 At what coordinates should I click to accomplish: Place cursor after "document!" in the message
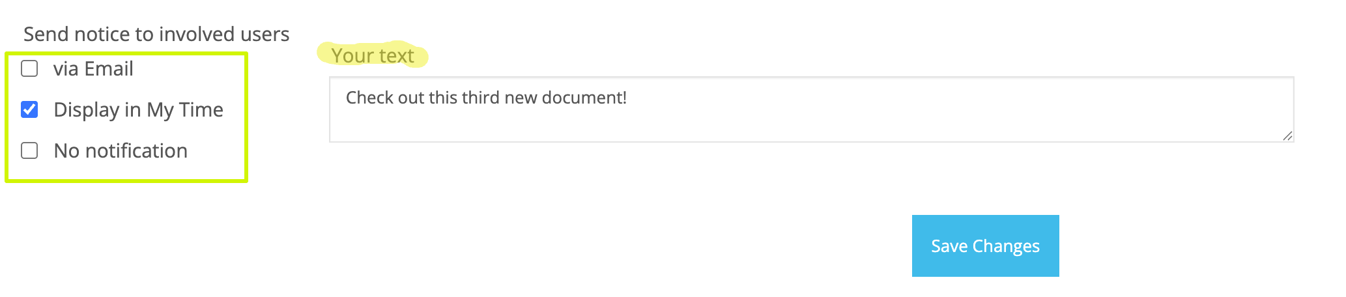(x=627, y=98)
